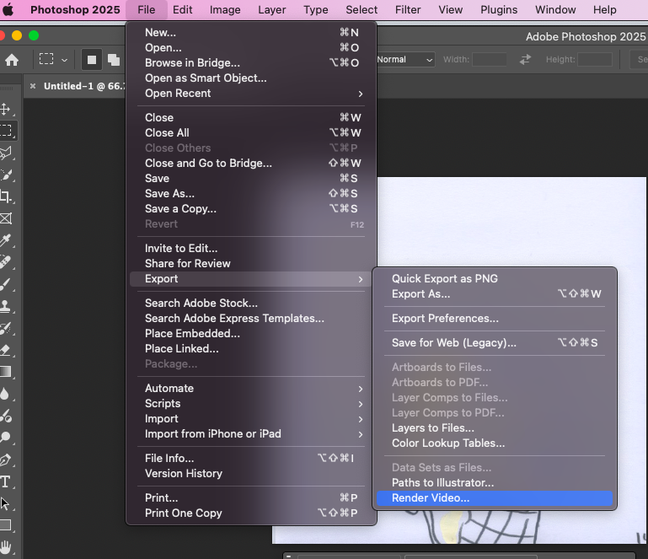The height and width of the screenshot is (559, 648).
Task: Select the Crop tool
Action: pyautogui.click(x=5, y=196)
